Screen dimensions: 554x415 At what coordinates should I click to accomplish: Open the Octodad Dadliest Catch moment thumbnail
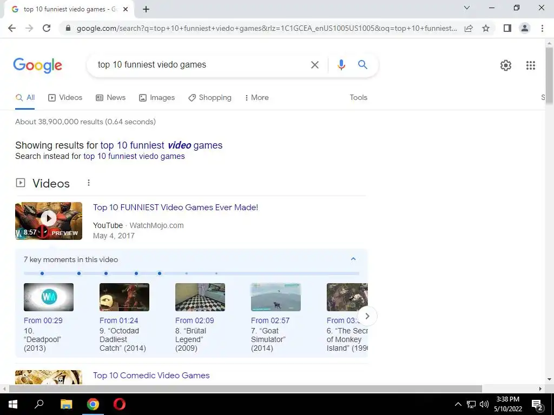124,297
